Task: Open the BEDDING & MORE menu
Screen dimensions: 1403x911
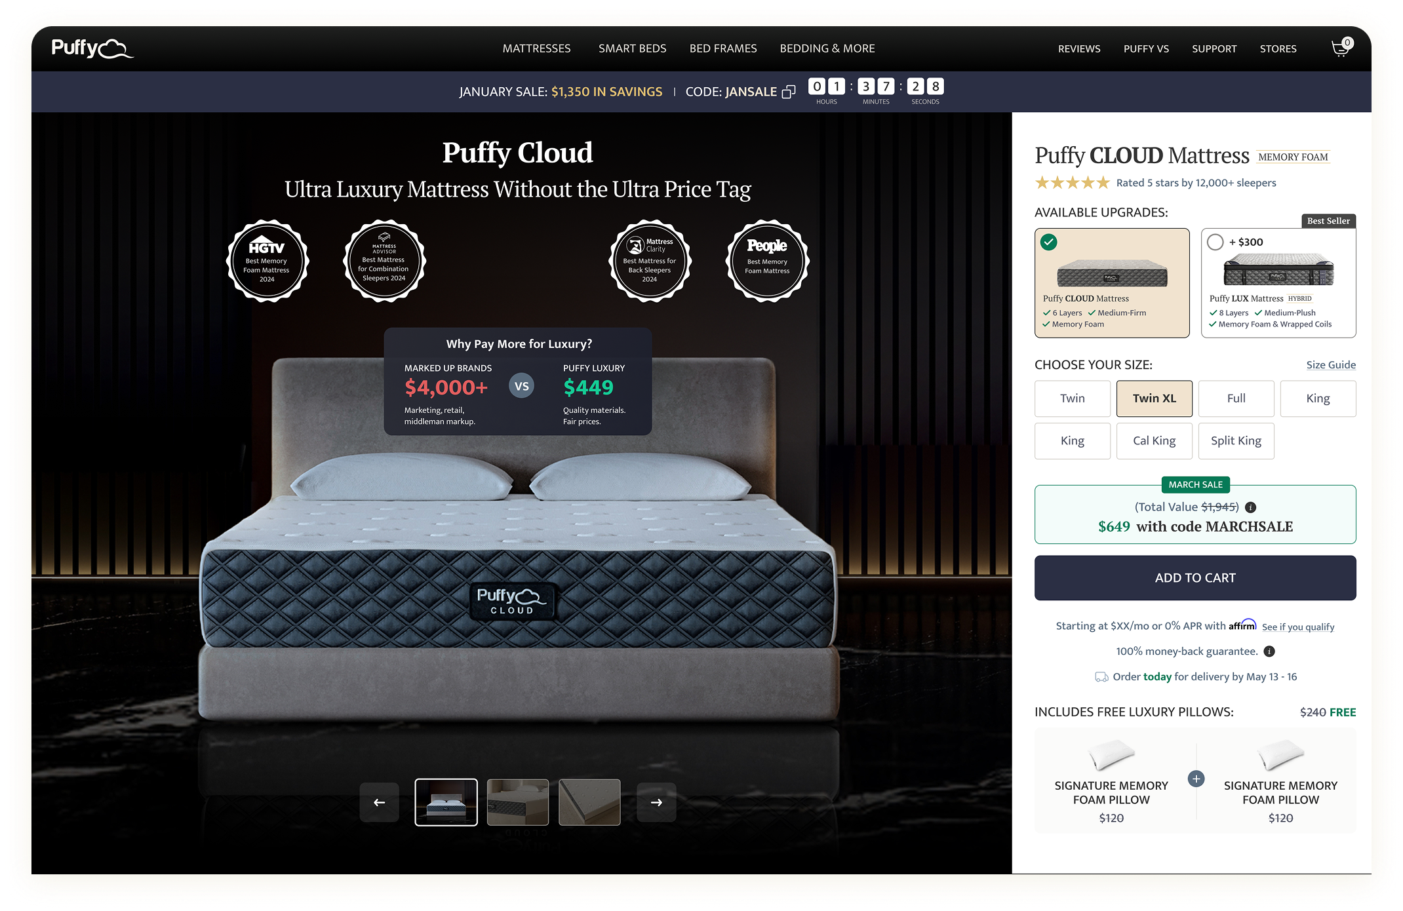Action: [x=827, y=48]
